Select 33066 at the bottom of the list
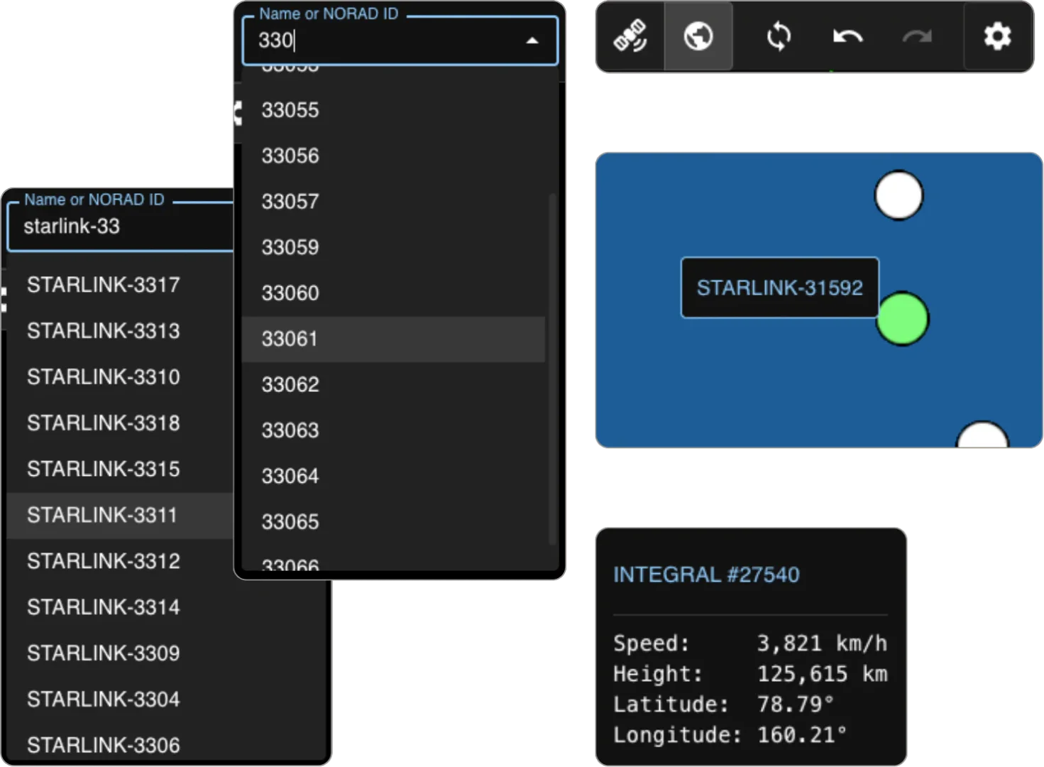This screenshot has width=1044, height=767. pos(290,565)
